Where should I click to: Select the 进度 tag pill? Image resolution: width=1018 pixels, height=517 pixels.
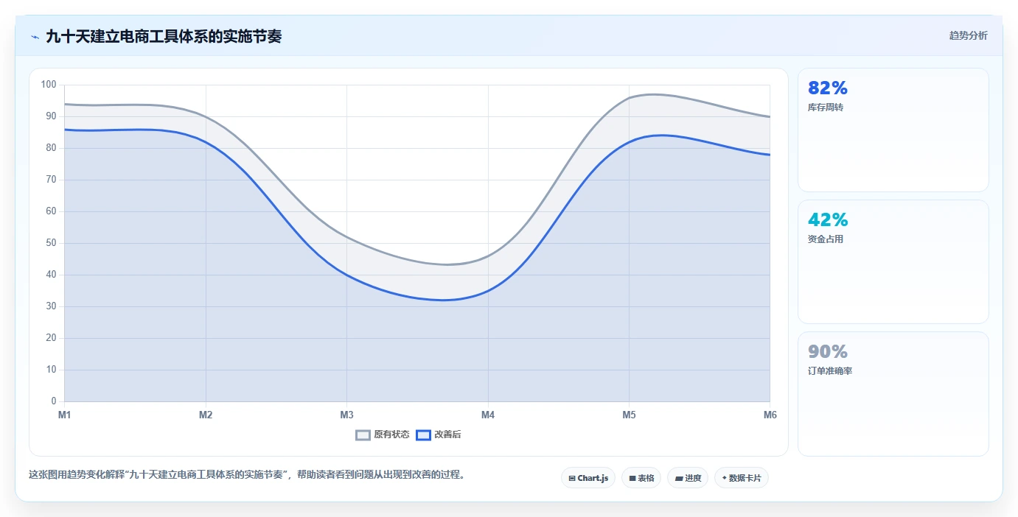(688, 478)
